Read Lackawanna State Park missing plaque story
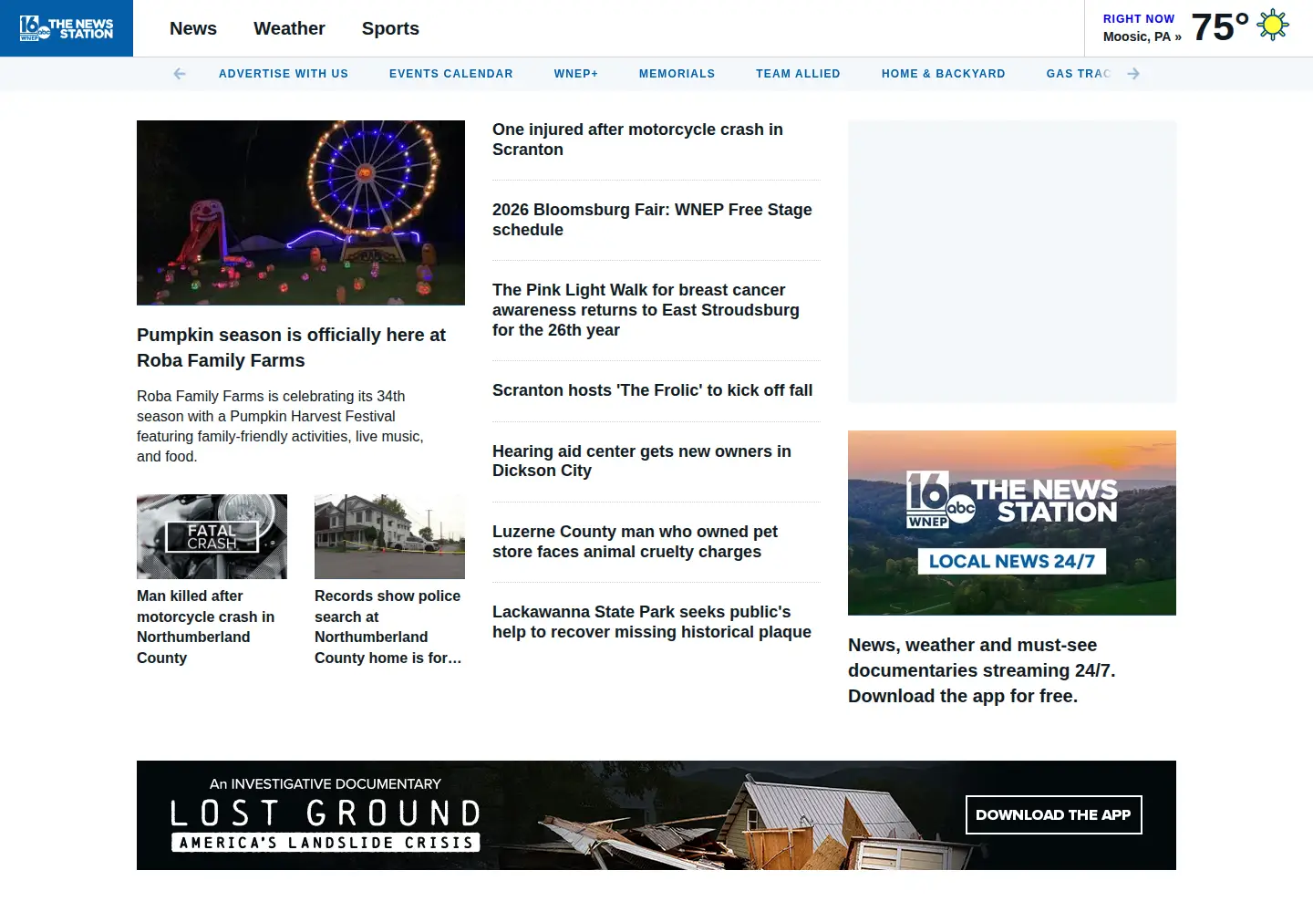 (652, 622)
